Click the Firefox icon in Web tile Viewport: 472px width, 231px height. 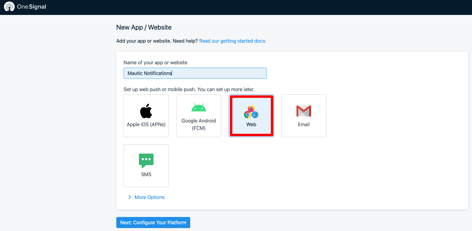point(251,108)
